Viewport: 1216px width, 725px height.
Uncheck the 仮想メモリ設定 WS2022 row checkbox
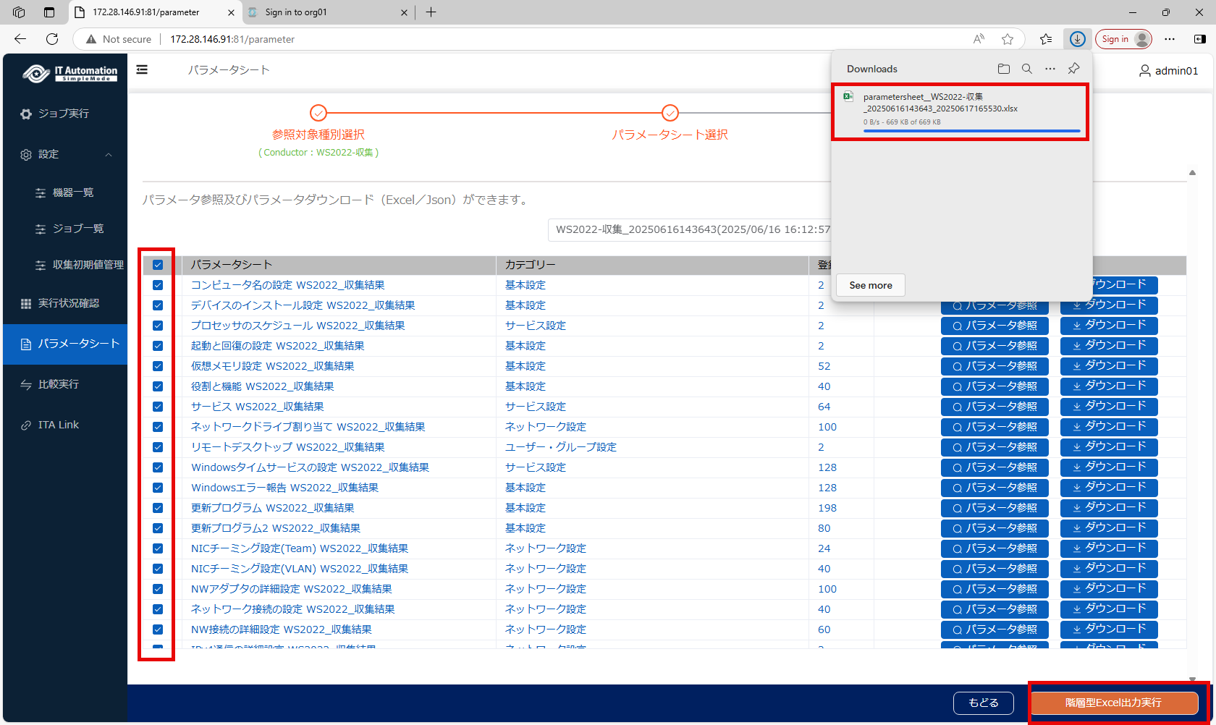click(x=158, y=366)
